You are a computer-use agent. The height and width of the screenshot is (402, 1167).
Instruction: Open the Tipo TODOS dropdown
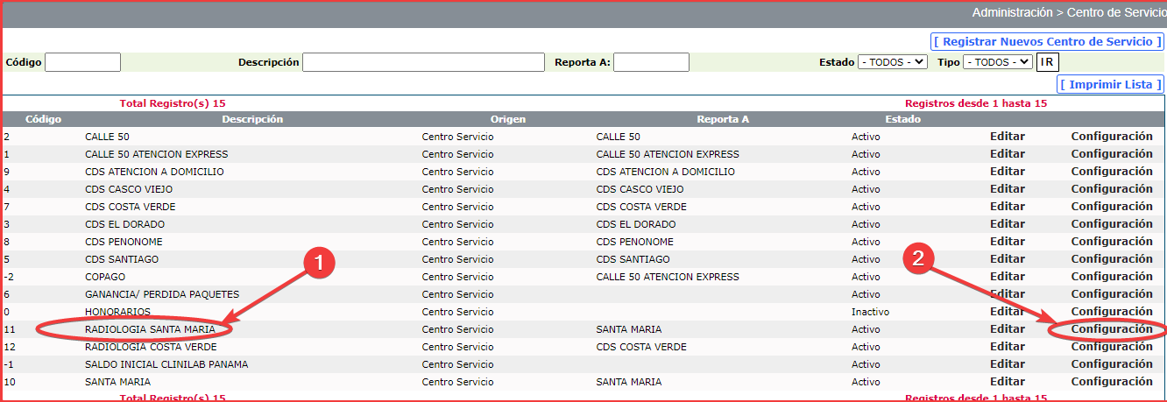click(x=998, y=62)
